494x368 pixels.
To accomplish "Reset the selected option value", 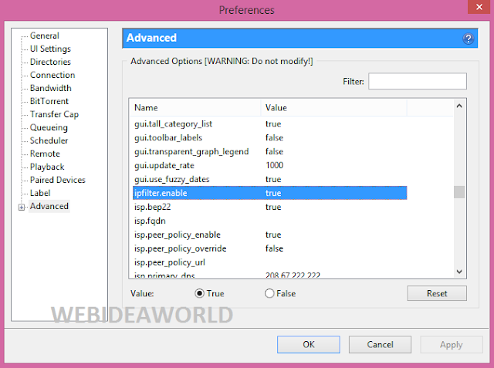I will (437, 293).
